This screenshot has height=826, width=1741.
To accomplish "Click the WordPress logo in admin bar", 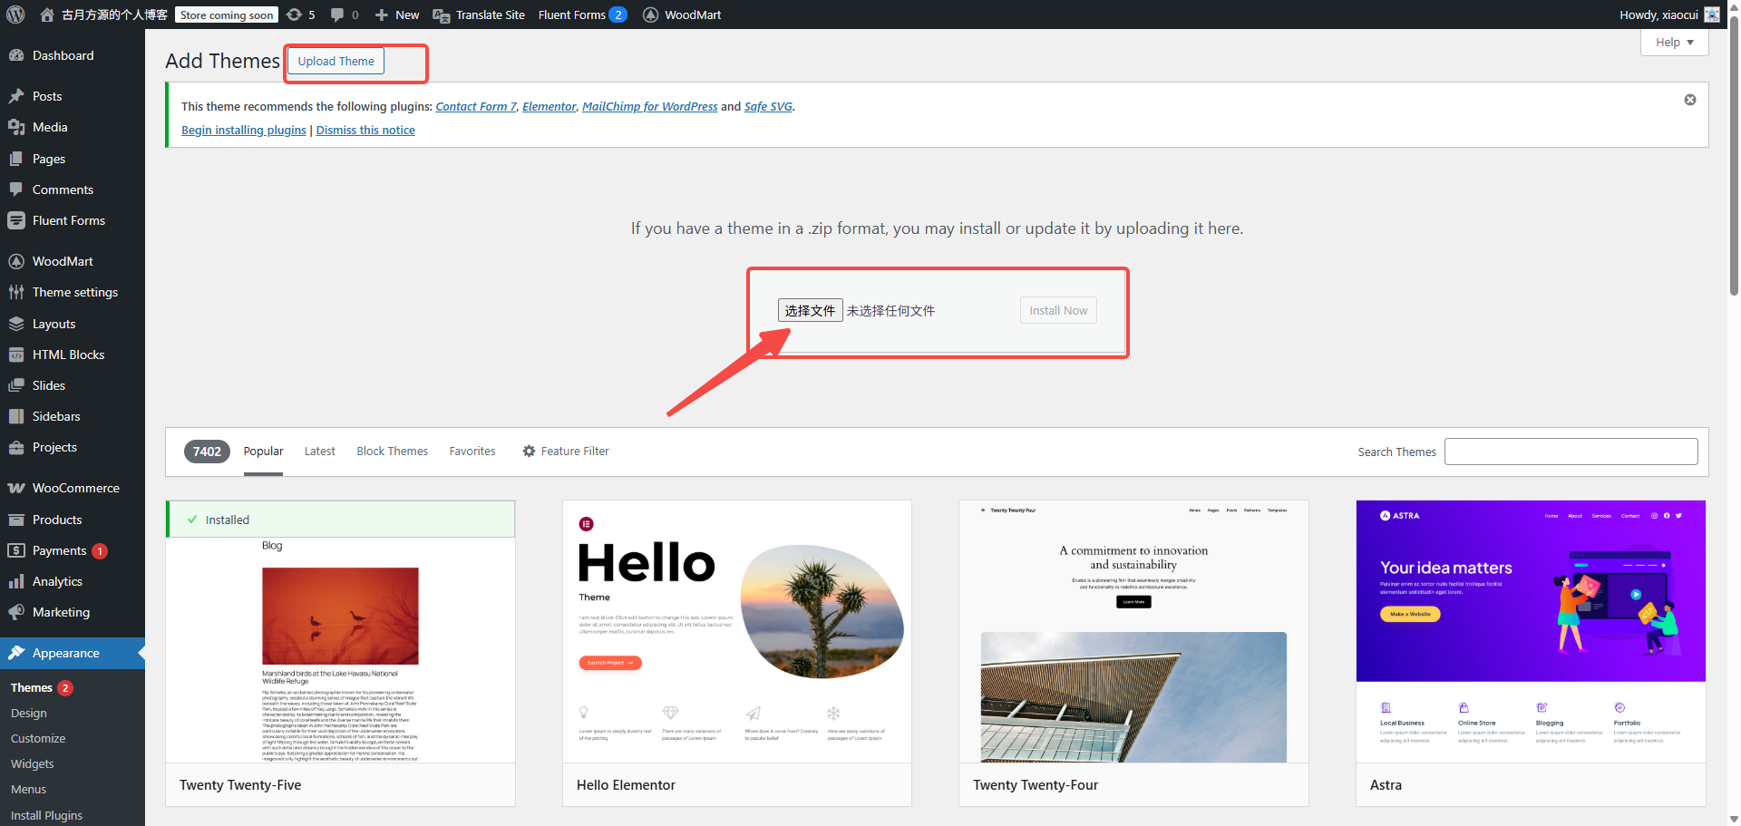I will coord(15,15).
